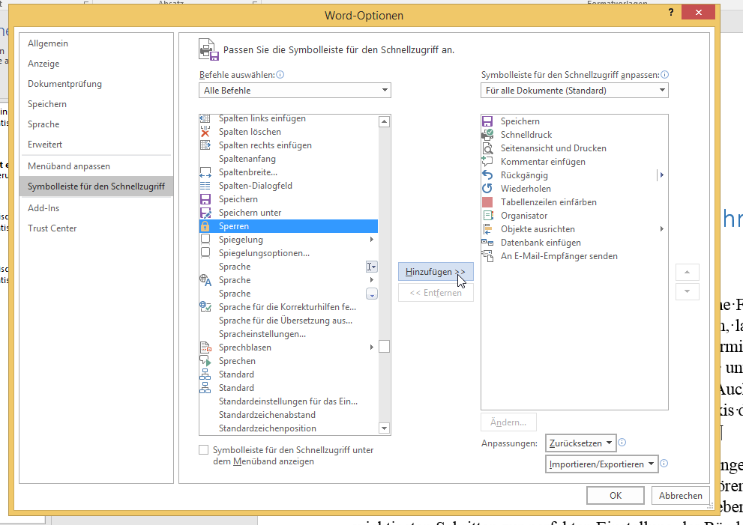Close the Word-Optionen dialog
The height and width of the screenshot is (525, 743).
click(x=698, y=13)
